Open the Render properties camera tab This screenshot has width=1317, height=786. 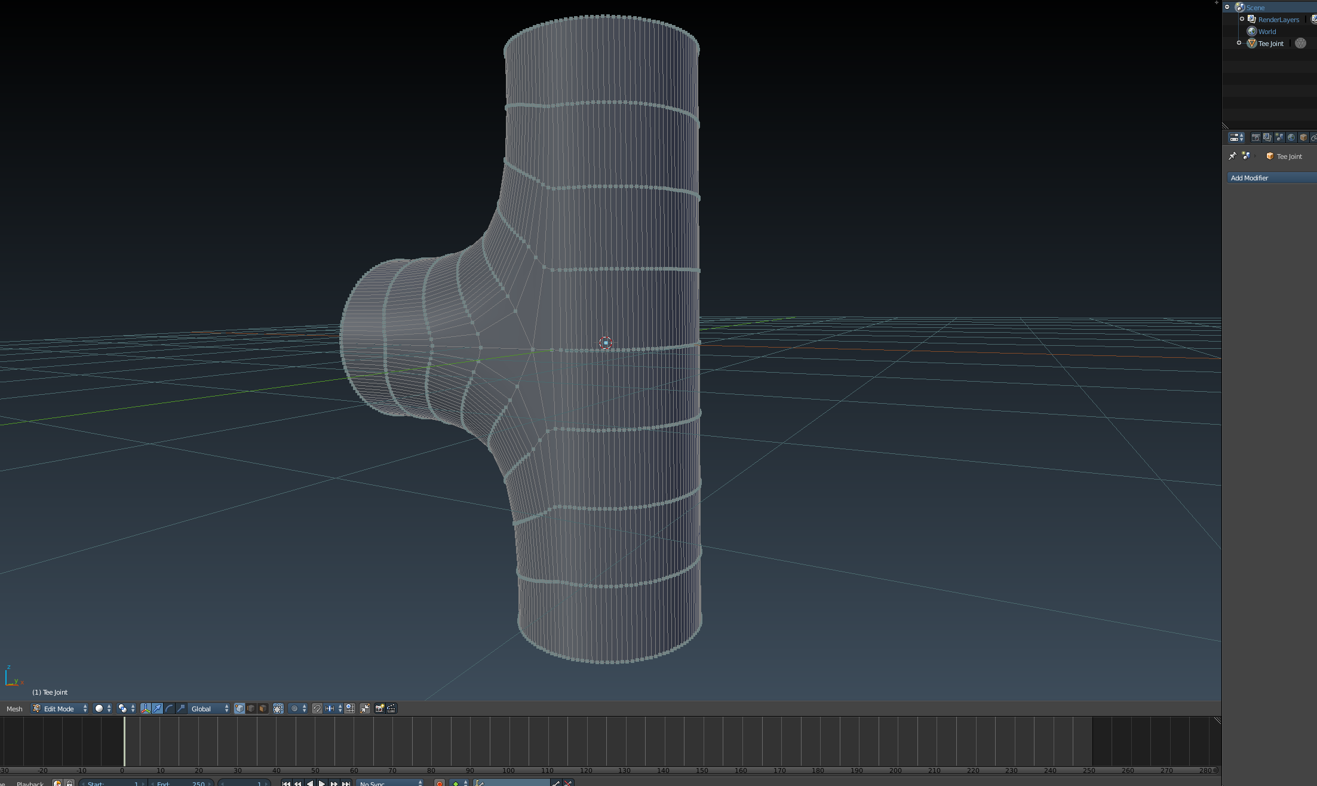[x=1255, y=137]
